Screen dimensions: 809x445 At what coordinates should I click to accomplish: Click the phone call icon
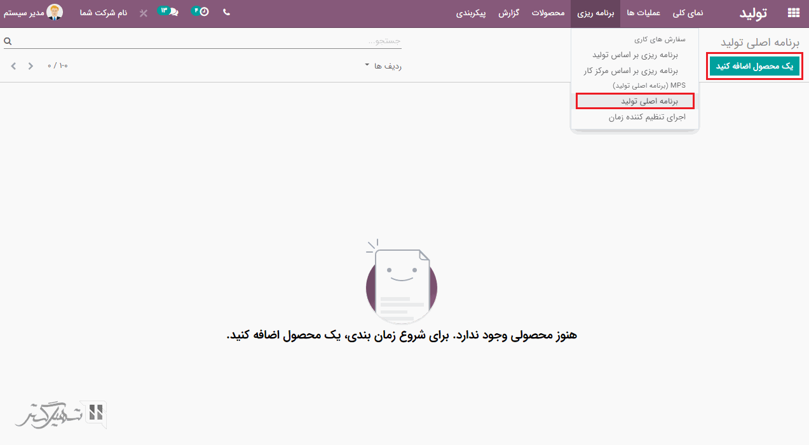(226, 13)
